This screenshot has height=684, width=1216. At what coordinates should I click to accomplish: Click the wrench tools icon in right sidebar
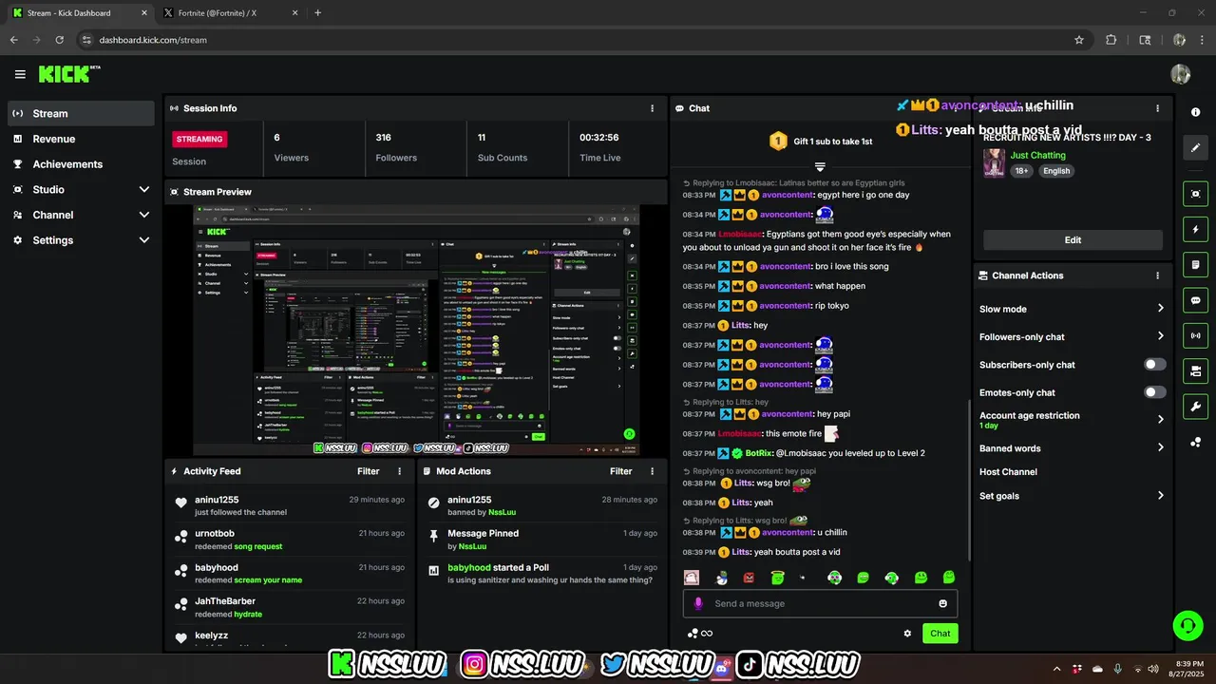click(x=1195, y=407)
